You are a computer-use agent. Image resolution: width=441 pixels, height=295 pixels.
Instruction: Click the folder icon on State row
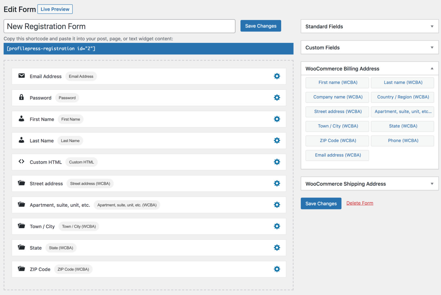click(21, 247)
